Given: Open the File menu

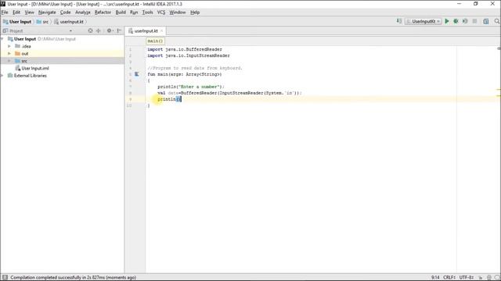Looking at the screenshot, I should 5,12.
